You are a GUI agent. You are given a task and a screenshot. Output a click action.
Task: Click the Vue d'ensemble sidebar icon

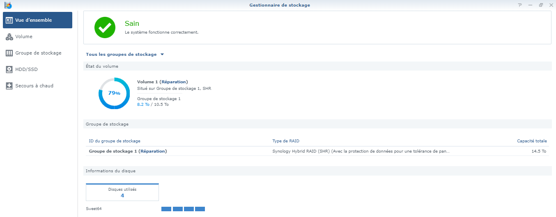click(9, 20)
